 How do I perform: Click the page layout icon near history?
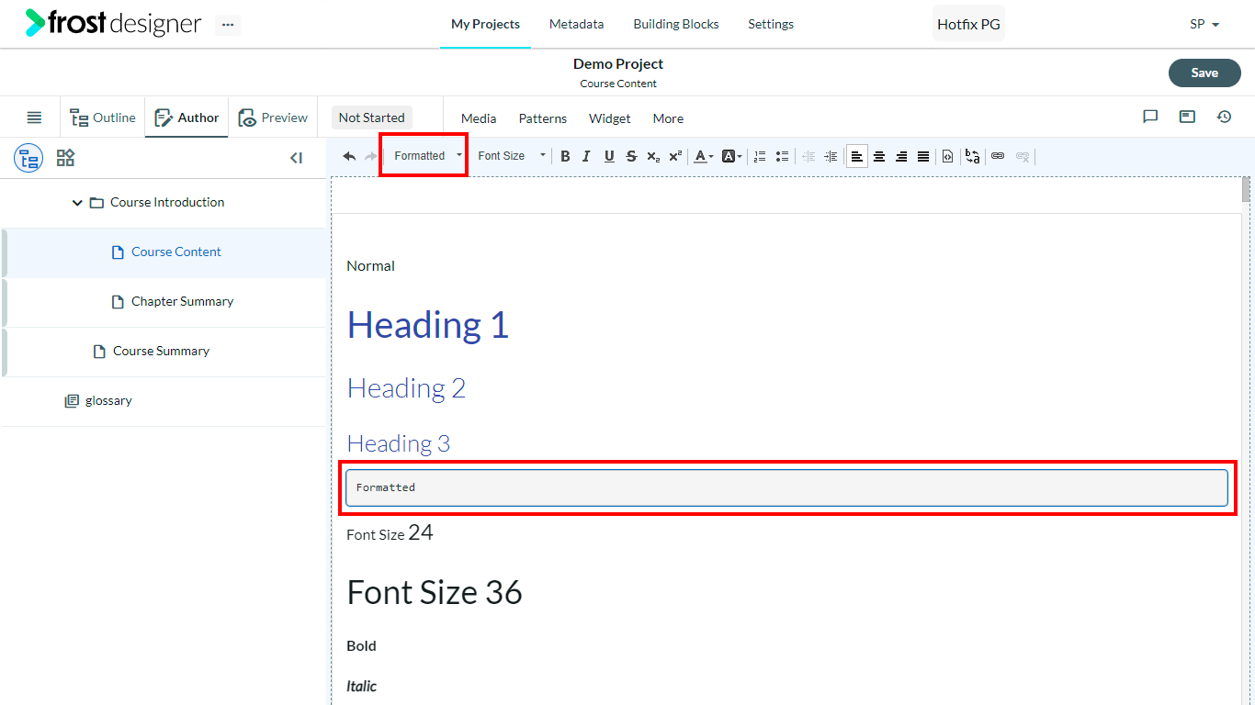click(1187, 117)
